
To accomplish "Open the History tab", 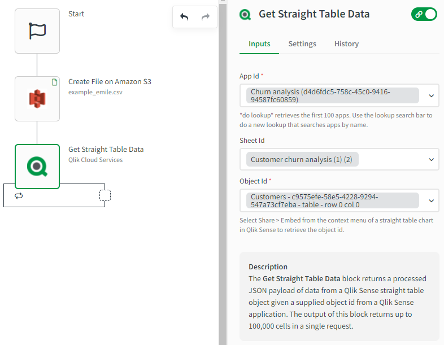I will (x=346, y=44).
